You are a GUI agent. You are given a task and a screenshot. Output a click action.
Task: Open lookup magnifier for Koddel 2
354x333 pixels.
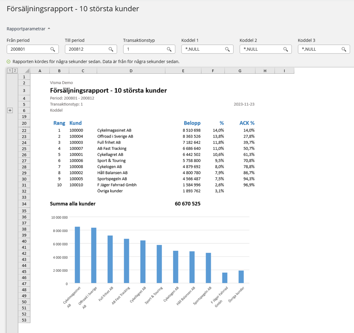(x=285, y=49)
